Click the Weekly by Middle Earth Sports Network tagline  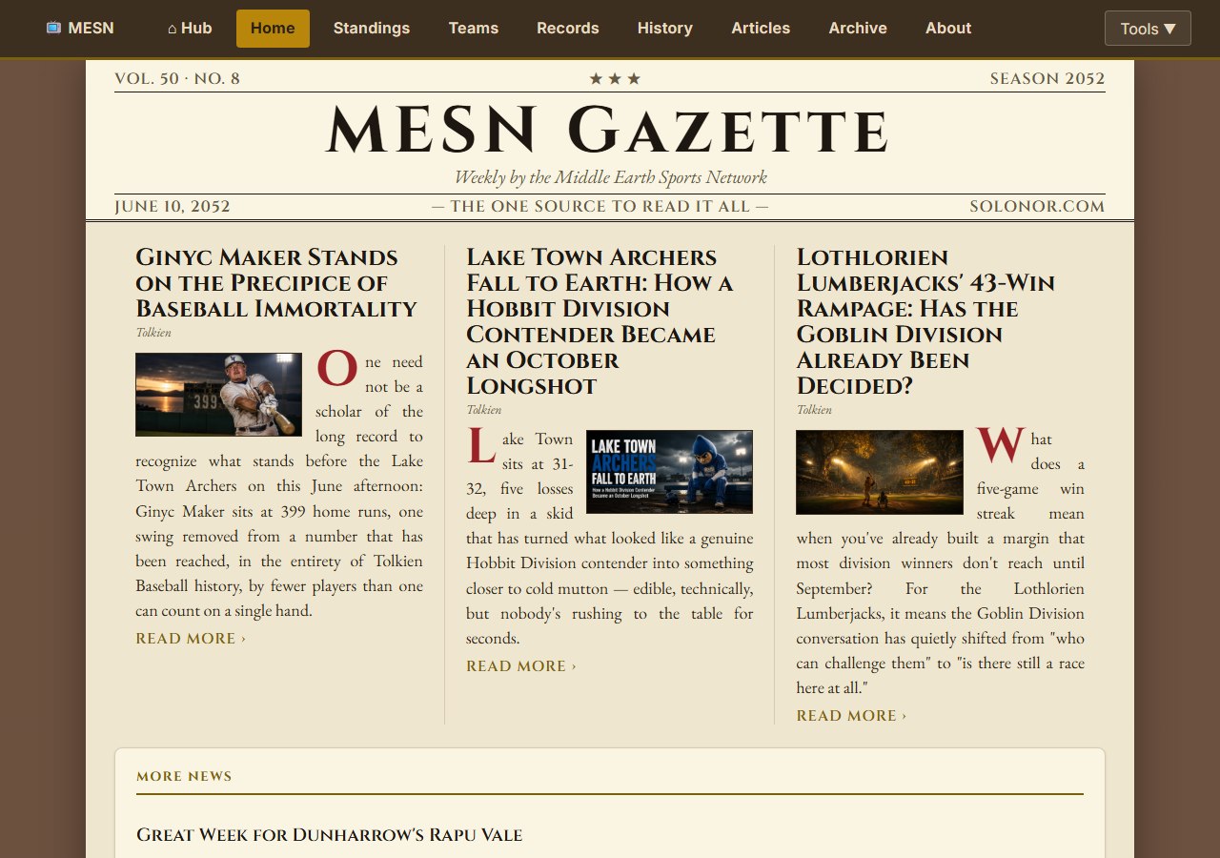tap(610, 177)
